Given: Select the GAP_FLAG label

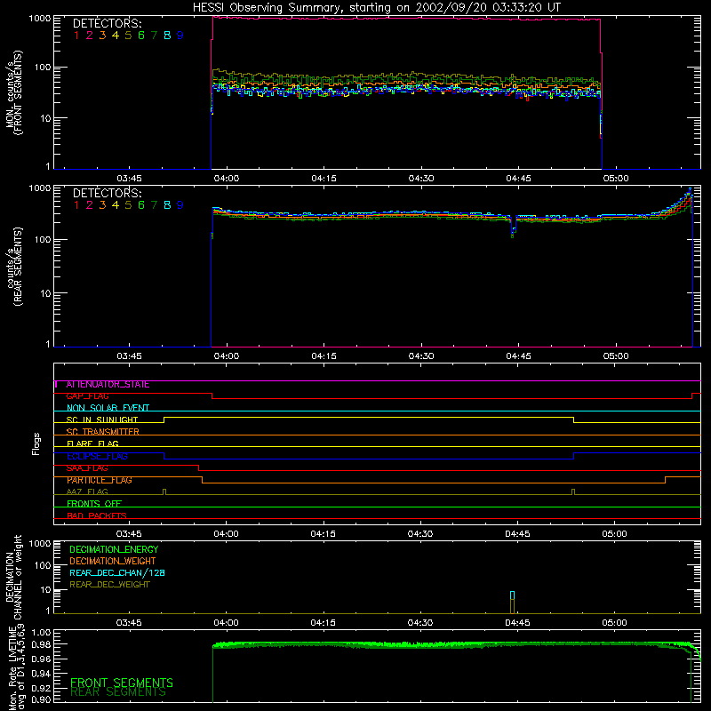Looking at the screenshot, I should click(x=87, y=396).
